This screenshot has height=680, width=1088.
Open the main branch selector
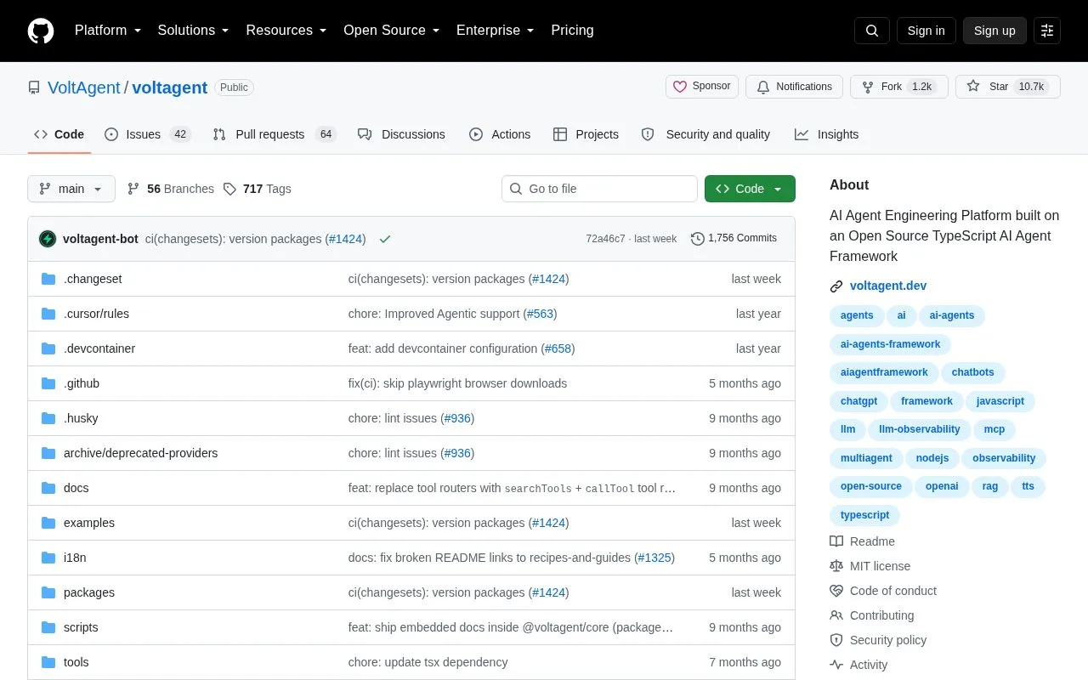(x=71, y=189)
